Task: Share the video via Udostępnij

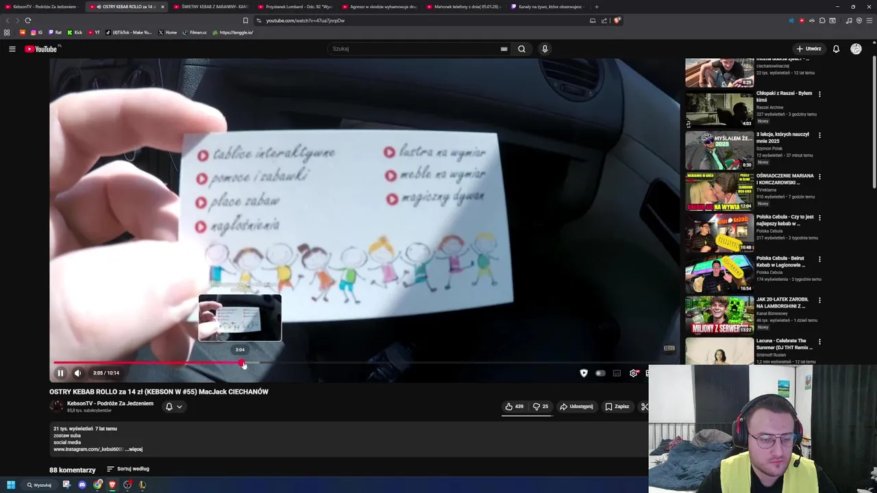Action: click(576, 407)
